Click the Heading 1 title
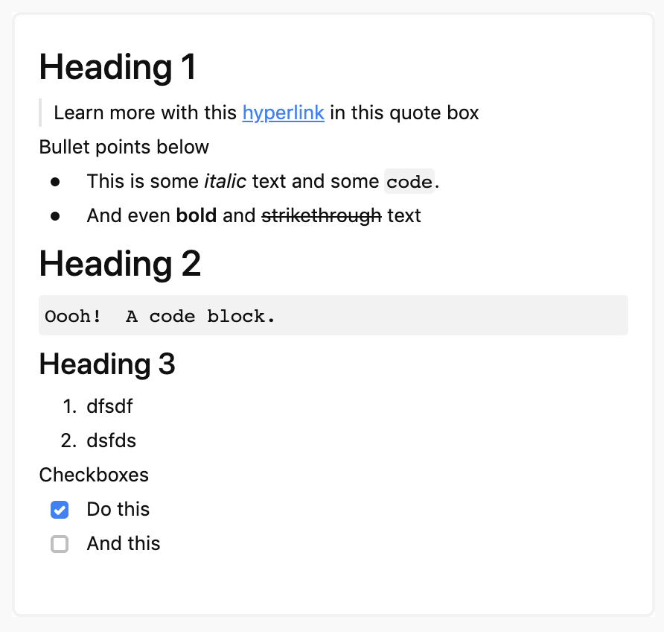Viewport: 664px width, 632px height. (118, 67)
